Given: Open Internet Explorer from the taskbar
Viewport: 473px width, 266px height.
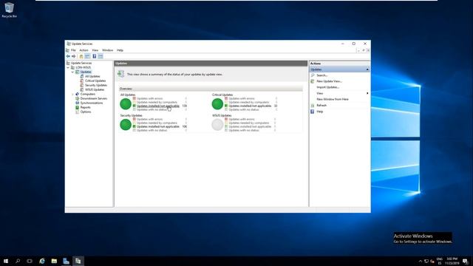Looking at the screenshot, I should 42,261.
